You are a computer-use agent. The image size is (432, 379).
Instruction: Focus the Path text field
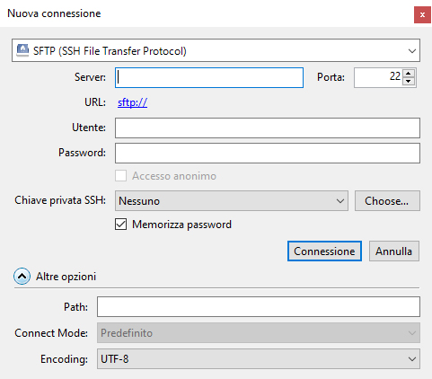coord(259,306)
